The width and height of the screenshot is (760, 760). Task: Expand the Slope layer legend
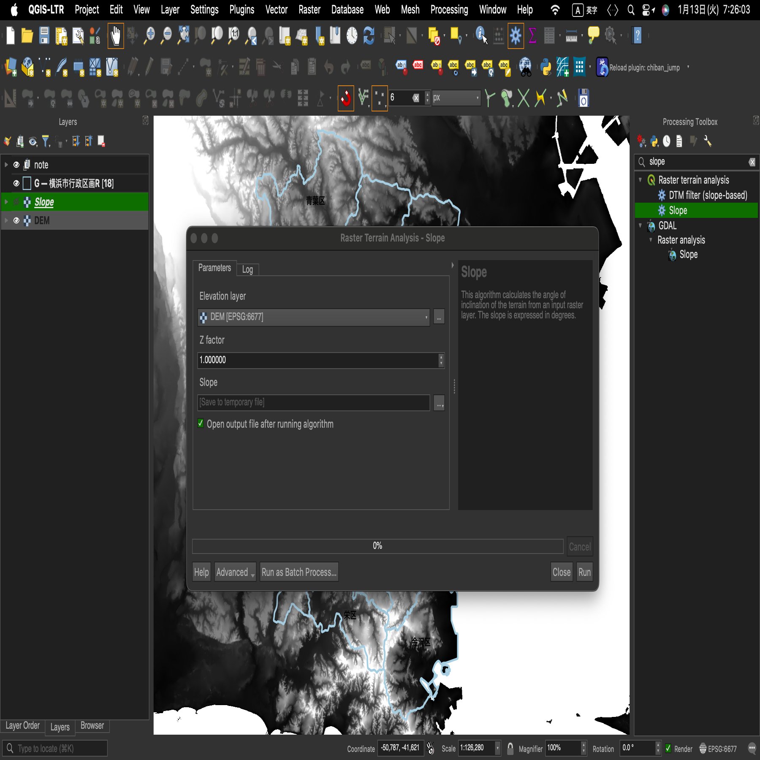[6, 202]
